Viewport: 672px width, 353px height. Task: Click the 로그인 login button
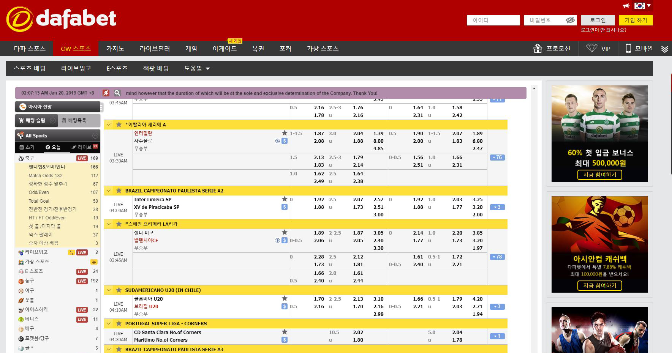point(598,20)
